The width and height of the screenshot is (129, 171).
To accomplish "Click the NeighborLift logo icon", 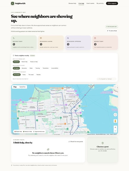I will 13,3.
